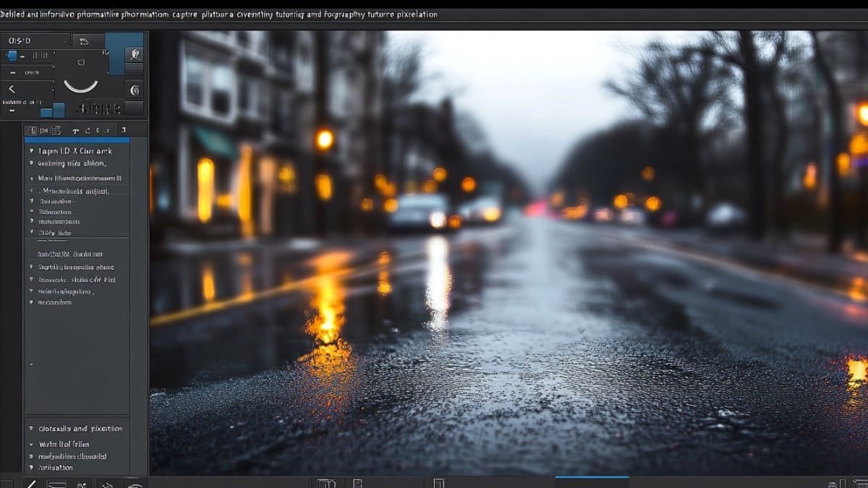Select the blue-underlined tab in the bottom bar
Screen dimensions: 868x488
point(592,481)
